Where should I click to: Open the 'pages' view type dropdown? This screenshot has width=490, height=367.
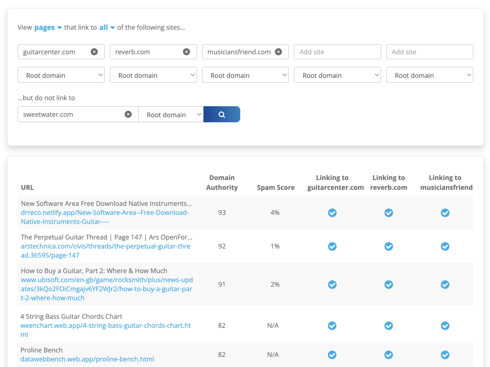click(x=48, y=28)
